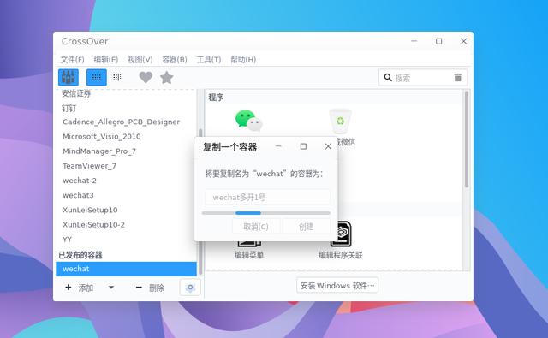This screenshot has width=548, height=338.
Task: Click the copy progress bar
Action: [x=266, y=213]
